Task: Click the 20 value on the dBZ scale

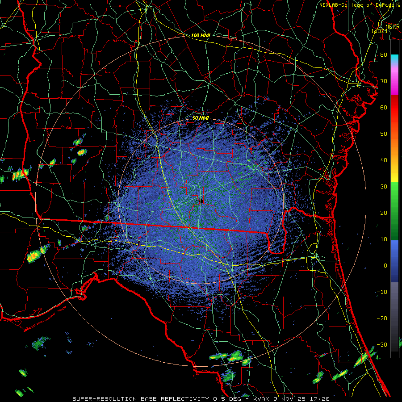Action: (x=384, y=213)
